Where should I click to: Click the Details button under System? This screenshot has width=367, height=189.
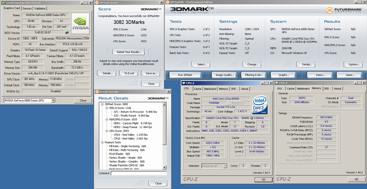[306, 64]
